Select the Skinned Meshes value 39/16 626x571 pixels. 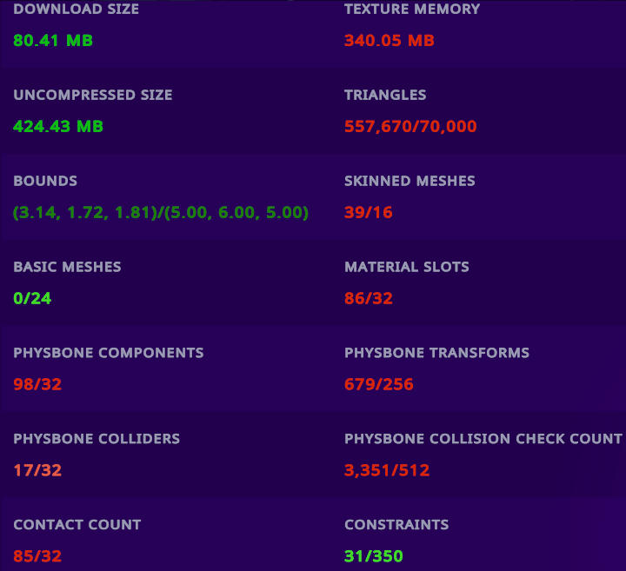pos(369,213)
